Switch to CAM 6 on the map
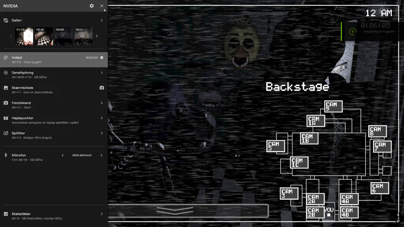The width and height of the screenshot is (404, 227). [380, 188]
